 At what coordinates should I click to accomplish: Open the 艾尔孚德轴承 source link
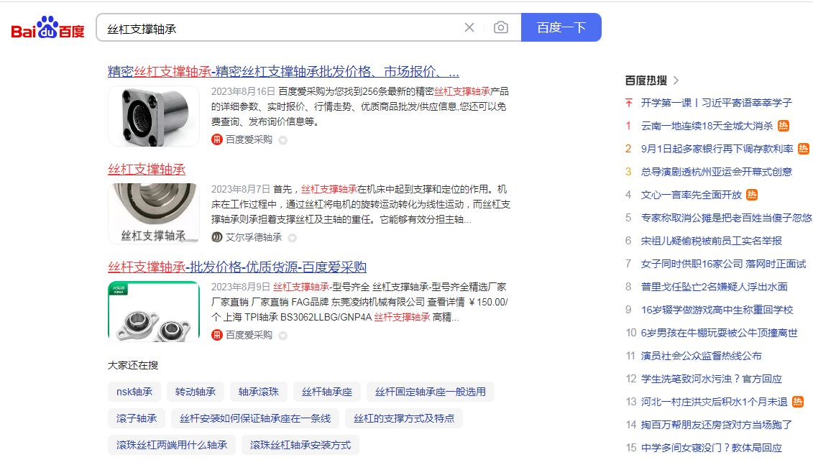pyautogui.click(x=254, y=237)
